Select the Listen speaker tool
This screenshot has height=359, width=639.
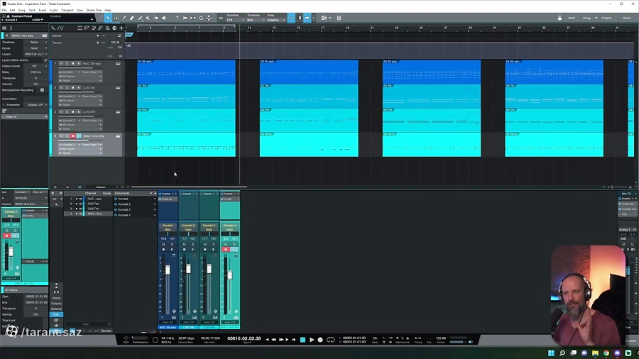click(164, 18)
